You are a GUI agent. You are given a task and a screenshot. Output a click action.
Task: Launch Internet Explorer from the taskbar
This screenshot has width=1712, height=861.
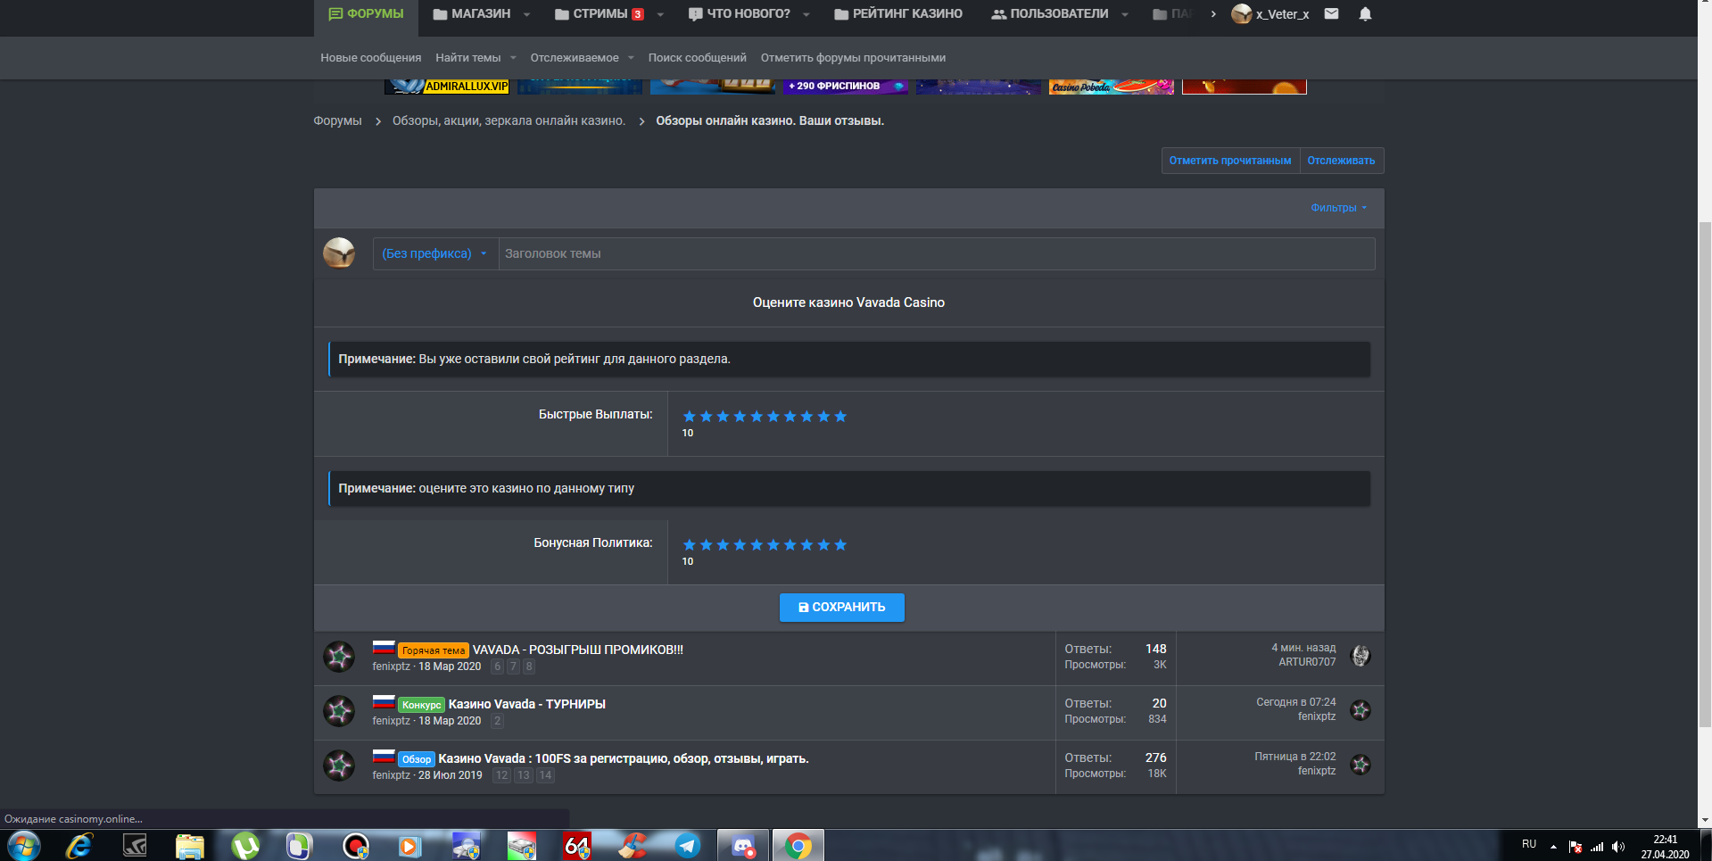pos(79,846)
